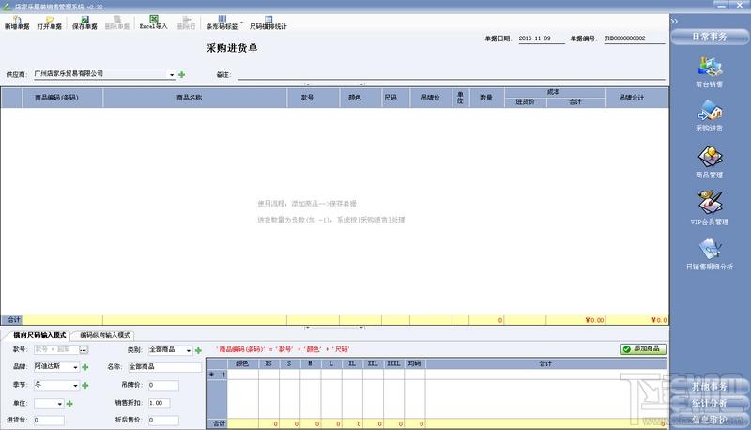Click the 单据编号 number field
The image size is (751, 430).
pos(635,38)
